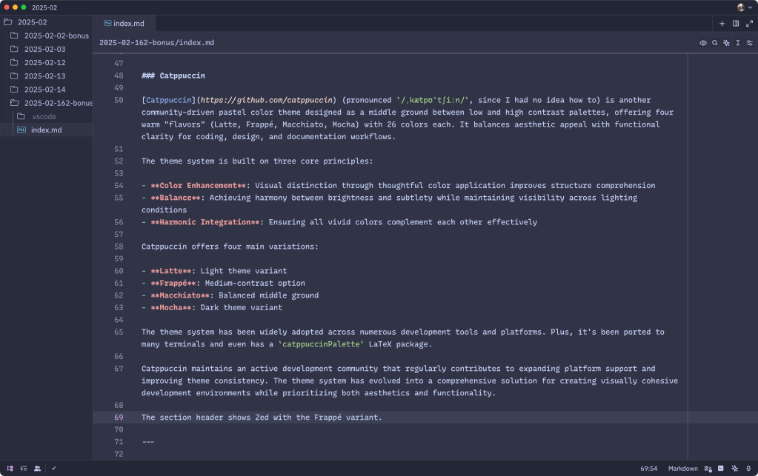Click the 69:54 cursor position button
Viewport: 758px width, 476px height.
click(x=648, y=468)
